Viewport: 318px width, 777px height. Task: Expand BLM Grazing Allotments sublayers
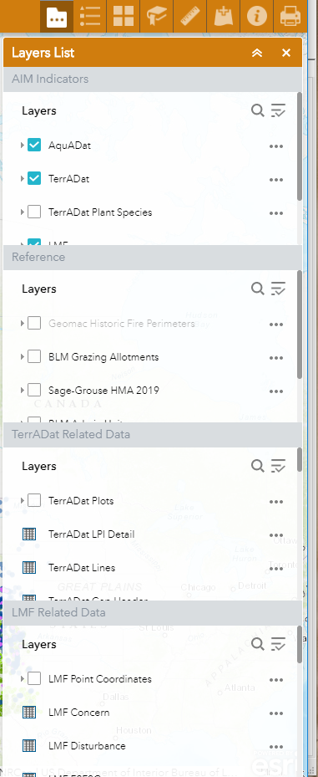(23, 357)
